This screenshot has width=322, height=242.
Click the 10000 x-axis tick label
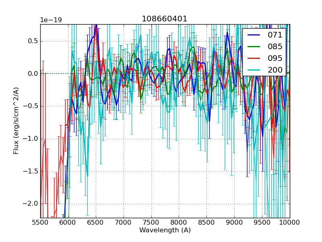[x=290, y=222]
